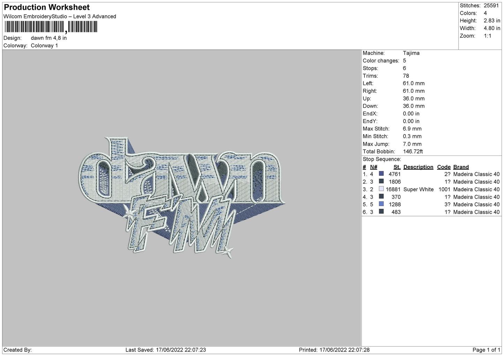Click the dawn FM embroidery design preview
This screenshot has height=356, width=504.
point(181,198)
